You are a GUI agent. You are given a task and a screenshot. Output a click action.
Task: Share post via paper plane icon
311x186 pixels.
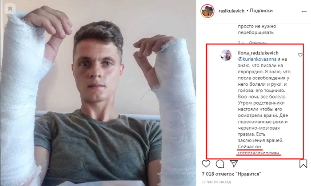[234, 163]
